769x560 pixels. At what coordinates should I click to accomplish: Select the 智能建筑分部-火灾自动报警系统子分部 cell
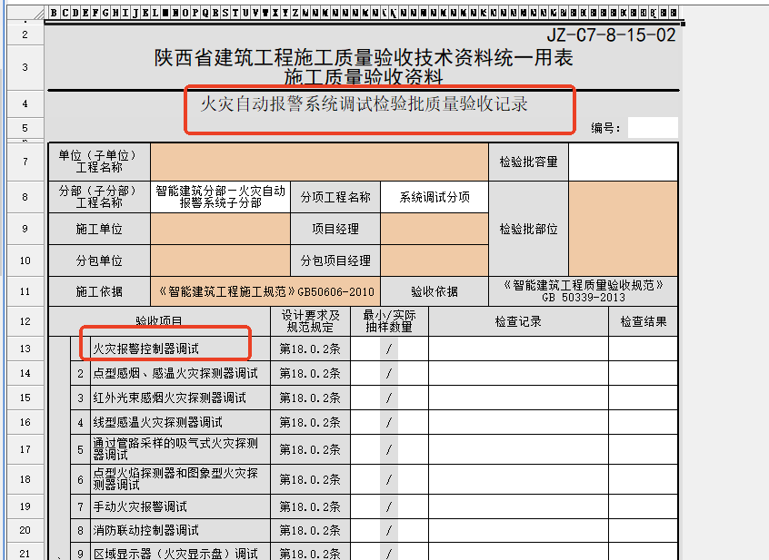(x=219, y=197)
